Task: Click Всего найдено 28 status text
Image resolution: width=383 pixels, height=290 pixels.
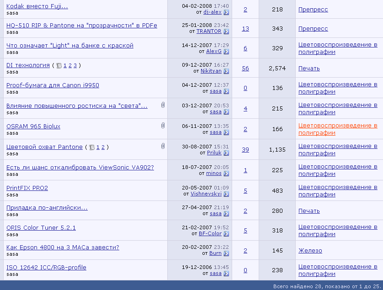Action: coord(327,286)
